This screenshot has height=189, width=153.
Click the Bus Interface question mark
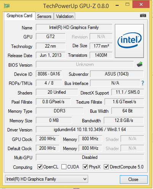143,83
